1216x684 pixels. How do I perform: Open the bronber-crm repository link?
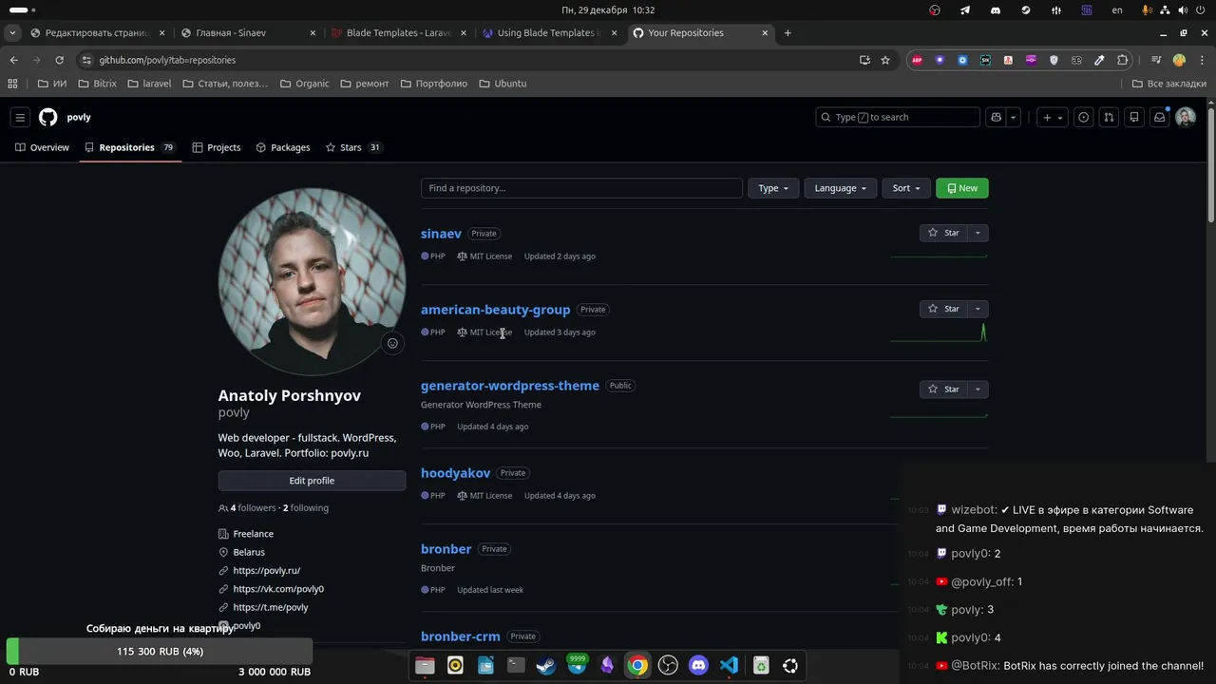tap(460, 636)
